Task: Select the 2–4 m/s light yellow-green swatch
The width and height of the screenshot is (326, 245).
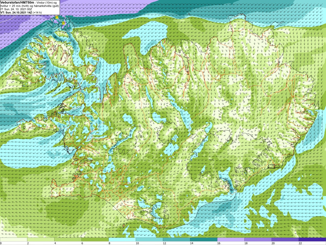Action: (41, 240)
